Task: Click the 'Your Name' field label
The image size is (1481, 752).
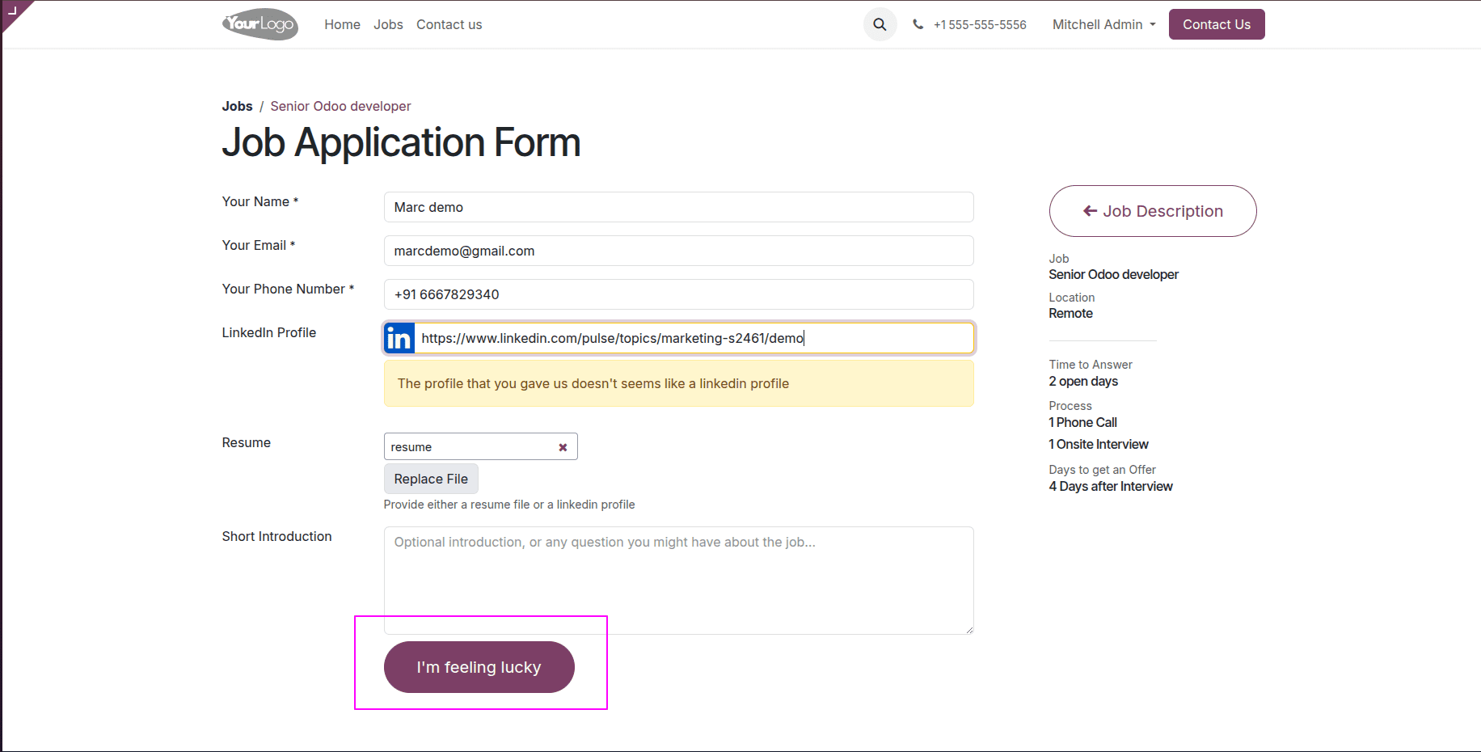Action: pos(260,201)
